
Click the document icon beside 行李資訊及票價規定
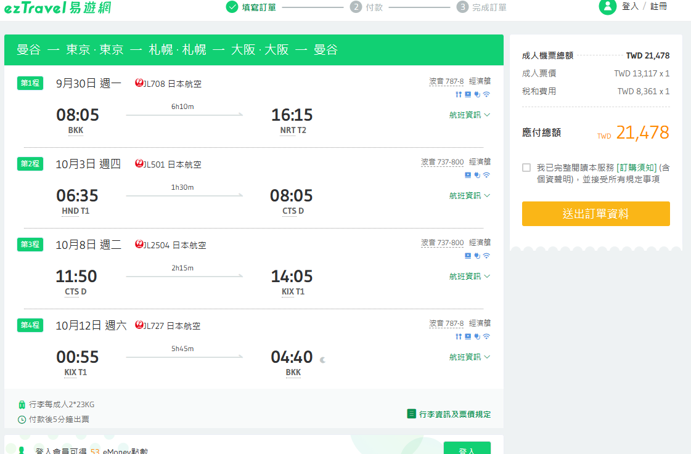(411, 414)
